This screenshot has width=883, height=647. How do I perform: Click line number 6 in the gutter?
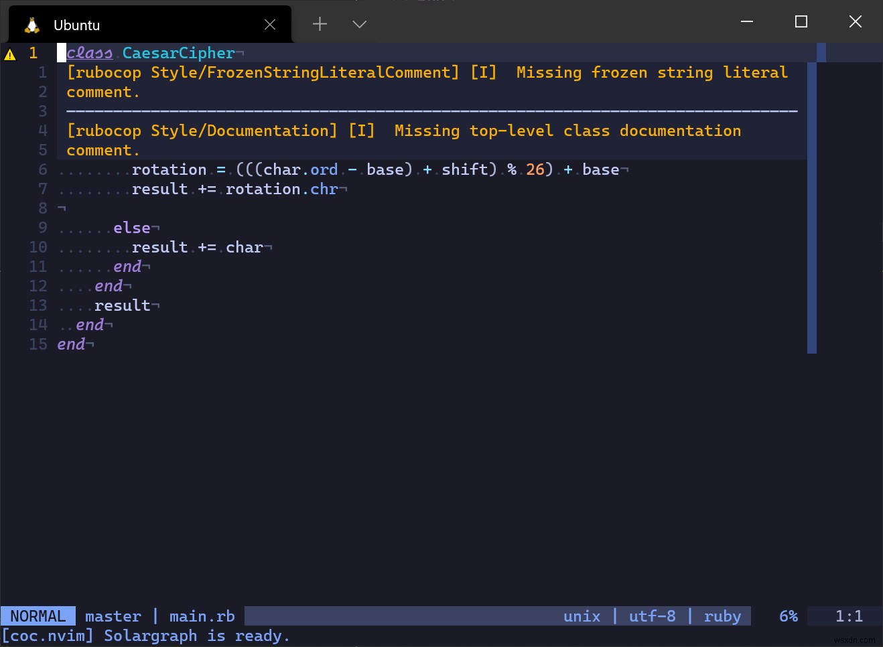tap(42, 169)
